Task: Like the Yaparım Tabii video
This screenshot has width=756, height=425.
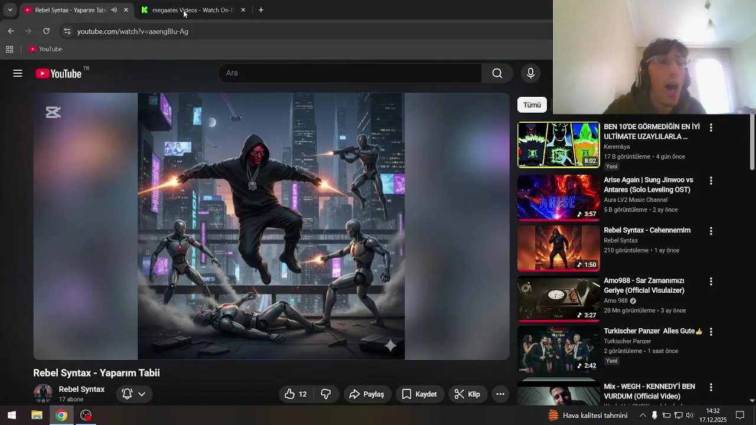Action: click(x=296, y=394)
